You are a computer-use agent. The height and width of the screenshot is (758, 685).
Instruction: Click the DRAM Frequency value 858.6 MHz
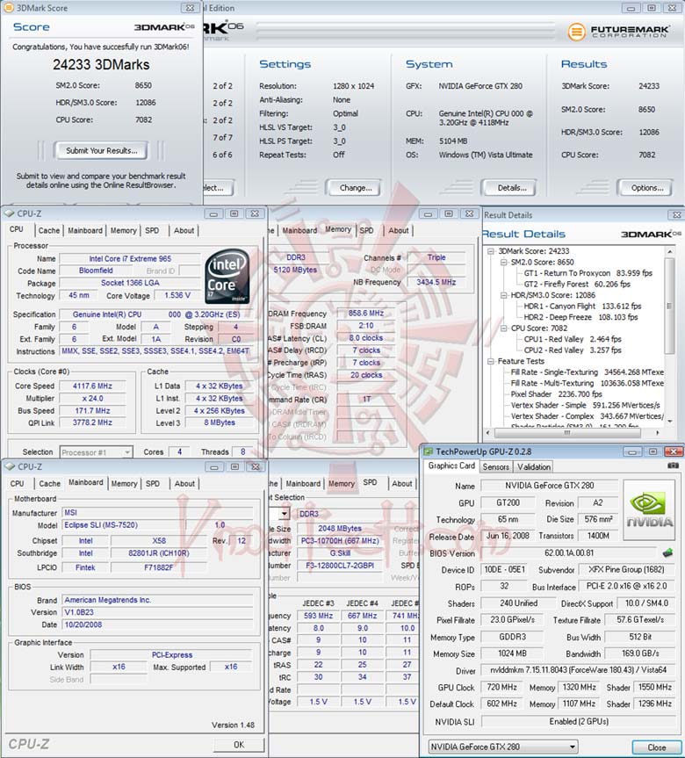tap(366, 314)
